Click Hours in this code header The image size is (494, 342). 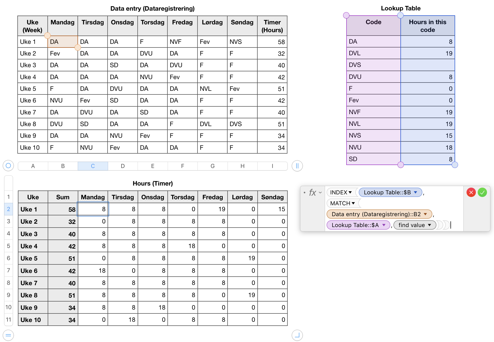pos(428,26)
